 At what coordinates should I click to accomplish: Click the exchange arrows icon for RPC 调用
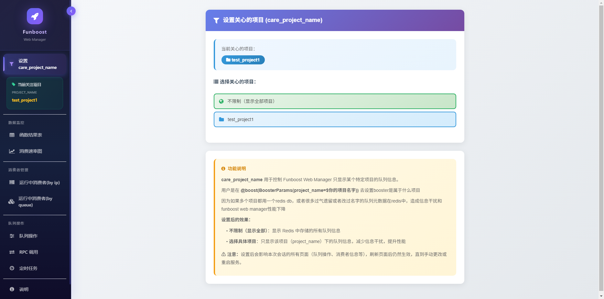click(12, 252)
